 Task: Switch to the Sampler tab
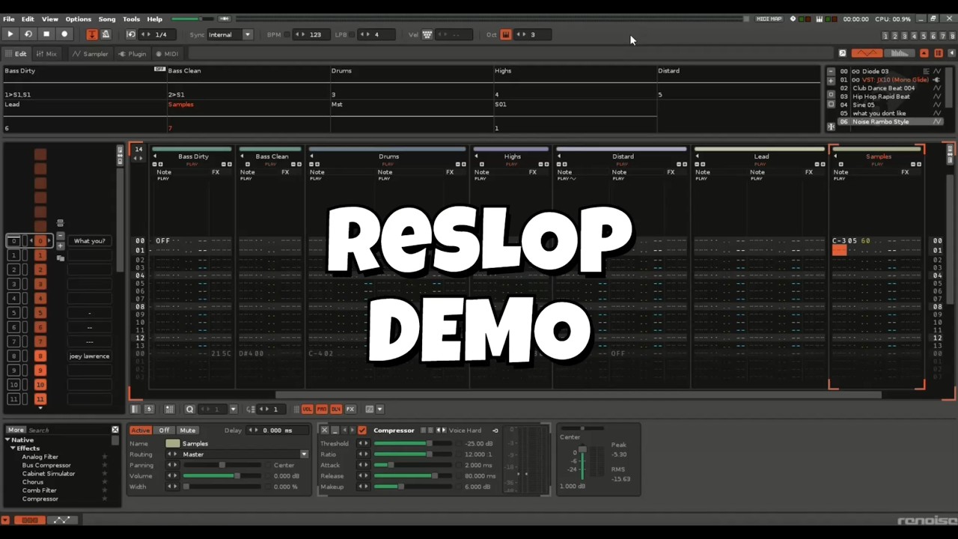point(91,54)
